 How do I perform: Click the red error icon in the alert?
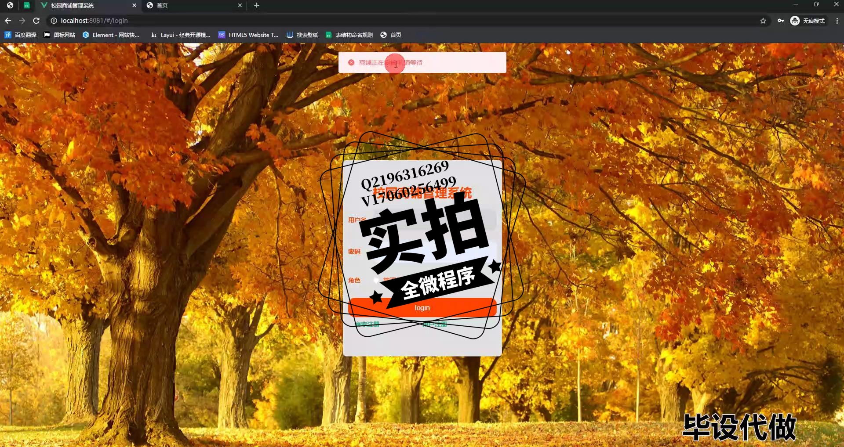coord(351,62)
